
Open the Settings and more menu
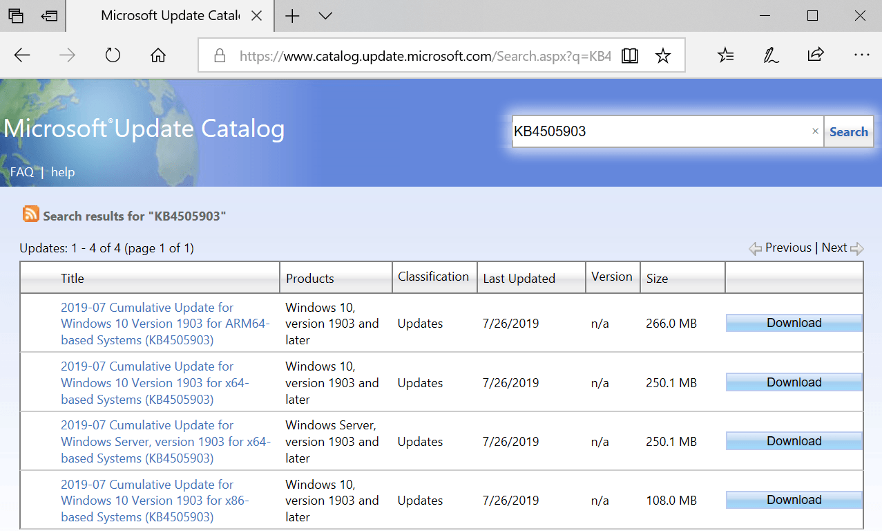point(861,55)
